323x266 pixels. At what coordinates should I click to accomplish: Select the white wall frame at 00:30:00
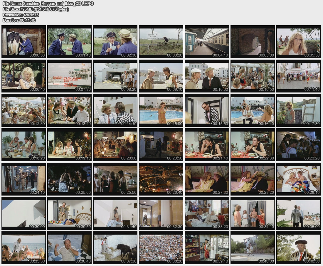[x=23, y=213]
